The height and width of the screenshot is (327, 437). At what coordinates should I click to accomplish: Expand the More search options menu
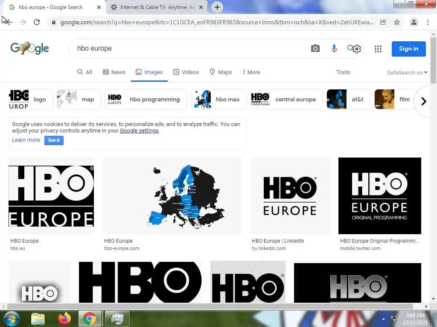click(x=251, y=72)
